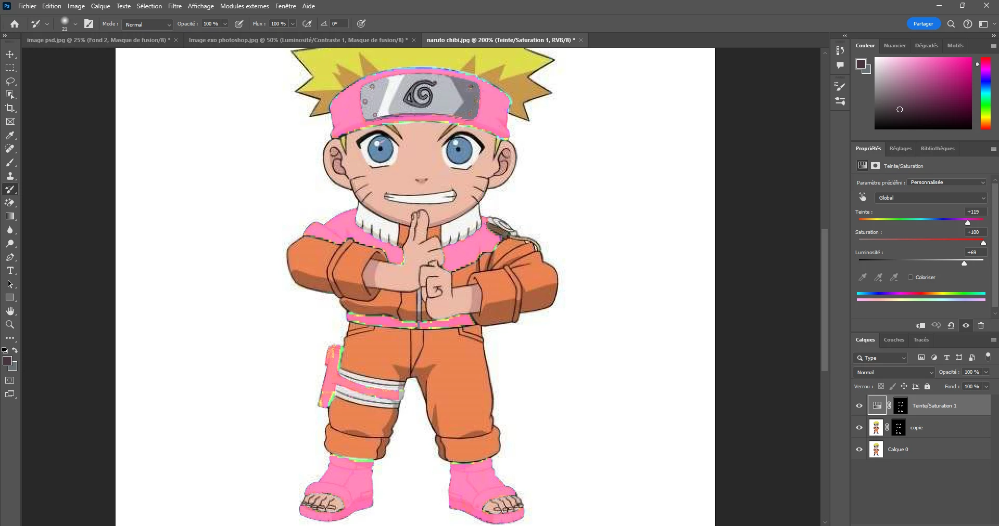
Task: Click the Teinte slider handle
Action: click(x=968, y=223)
